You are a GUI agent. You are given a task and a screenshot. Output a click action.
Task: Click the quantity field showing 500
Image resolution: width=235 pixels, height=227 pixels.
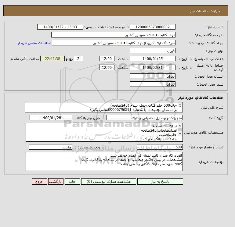(160, 147)
